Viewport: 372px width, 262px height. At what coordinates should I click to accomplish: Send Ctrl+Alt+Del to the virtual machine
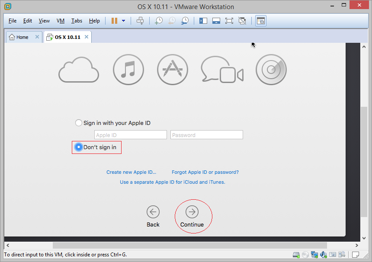point(140,21)
